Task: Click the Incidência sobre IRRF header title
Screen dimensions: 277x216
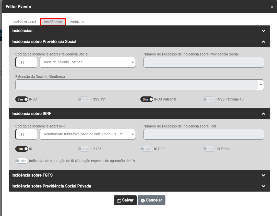Action: click(31, 113)
